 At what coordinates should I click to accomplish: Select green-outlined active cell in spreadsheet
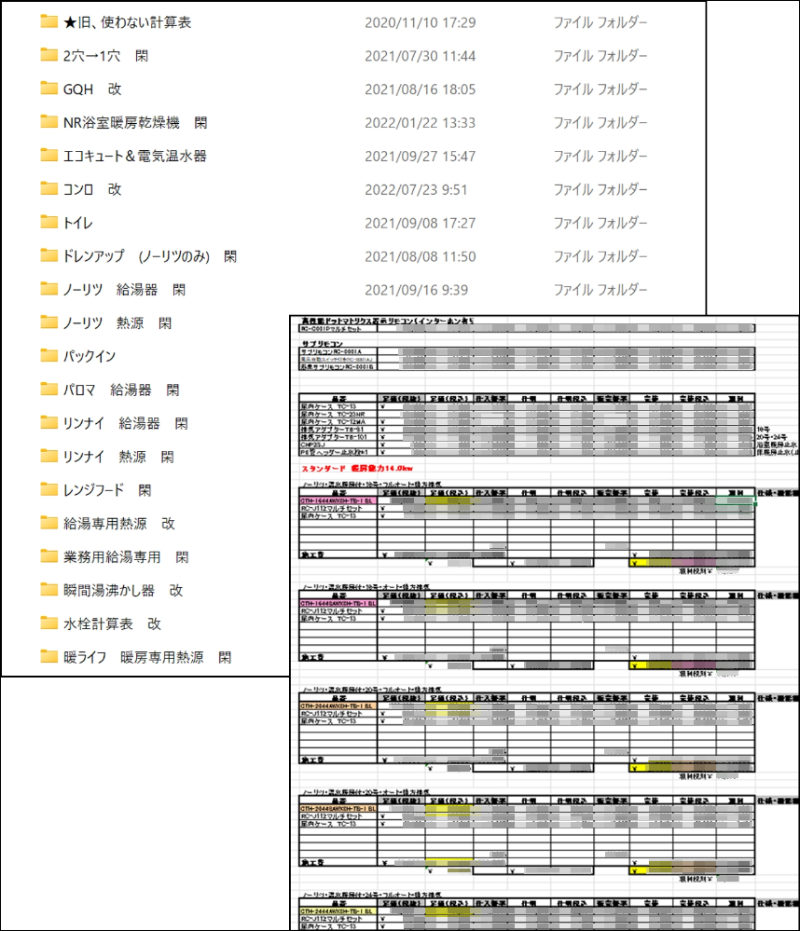click(736, 500)
